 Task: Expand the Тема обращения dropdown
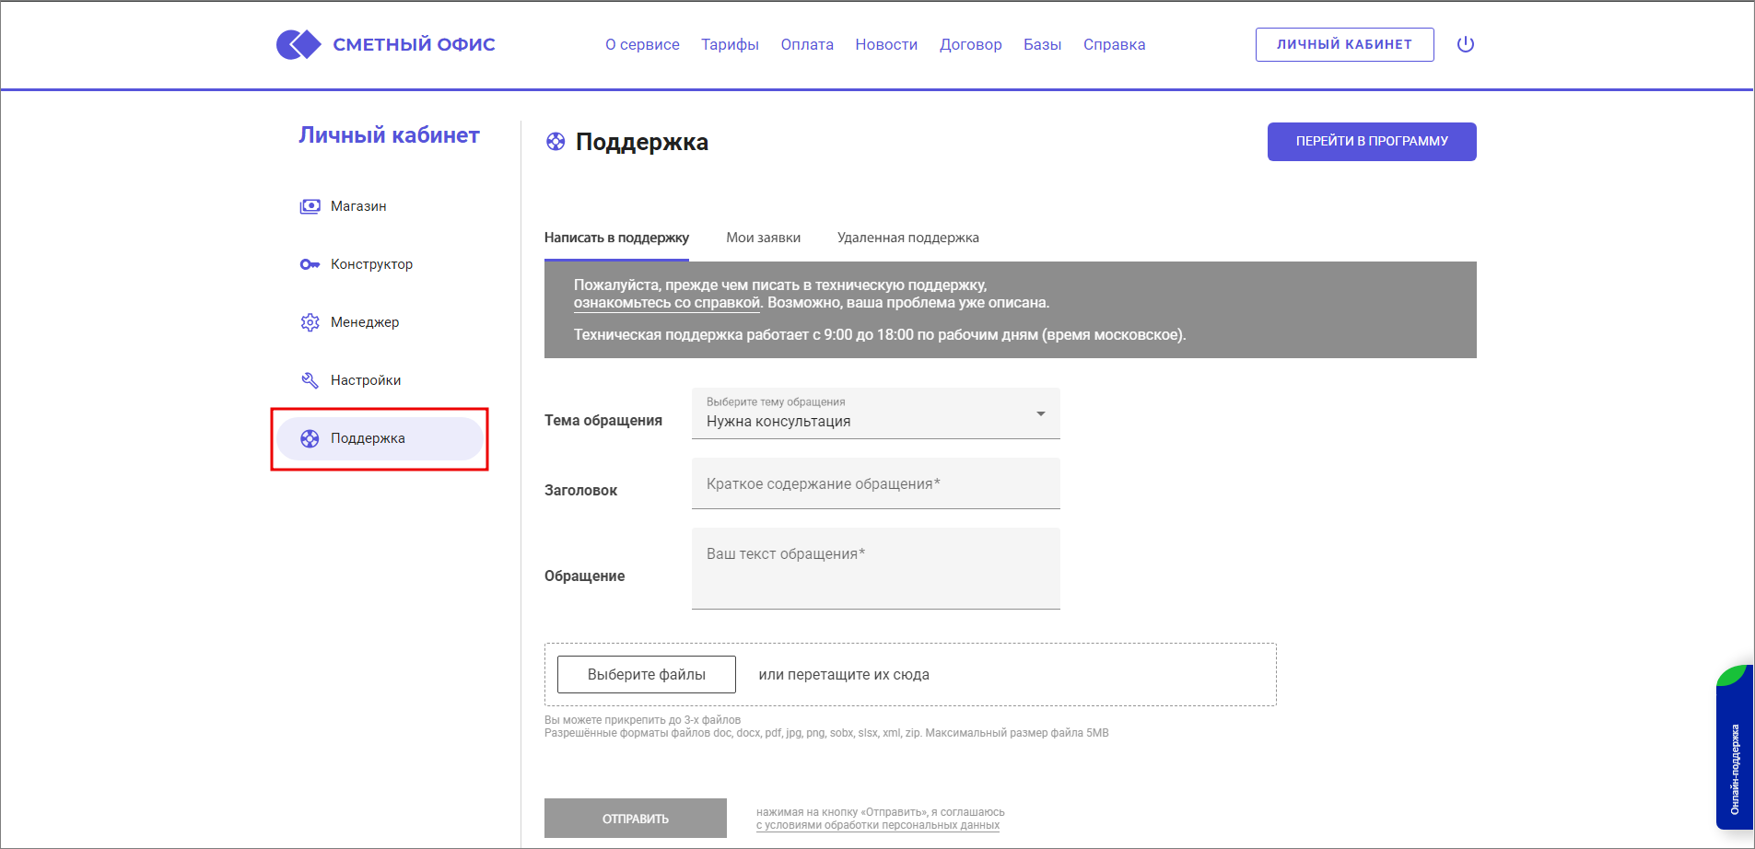tap(874, 413)
